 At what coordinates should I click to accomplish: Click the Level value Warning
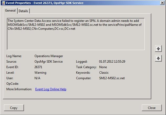40,73
